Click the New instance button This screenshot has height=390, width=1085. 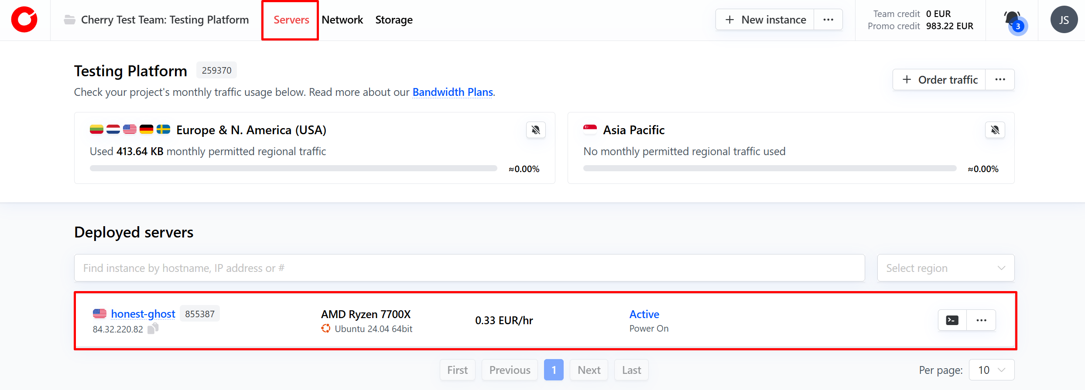coord(765,20)
